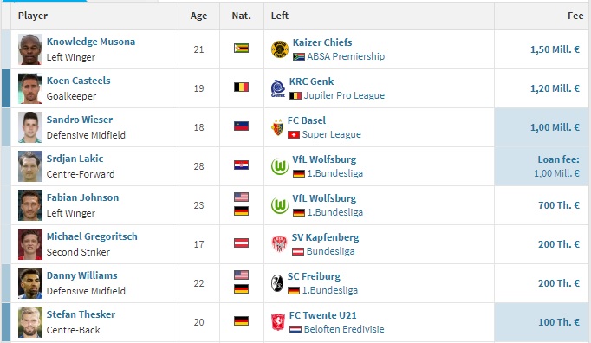The width and height of the screenshot is (591, 343).
Task: Click the FC Twente U21 crest icon
Action: pos(278,322)
